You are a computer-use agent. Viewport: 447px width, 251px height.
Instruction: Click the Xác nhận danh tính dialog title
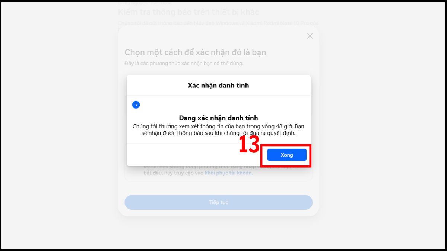click(218, 85)
